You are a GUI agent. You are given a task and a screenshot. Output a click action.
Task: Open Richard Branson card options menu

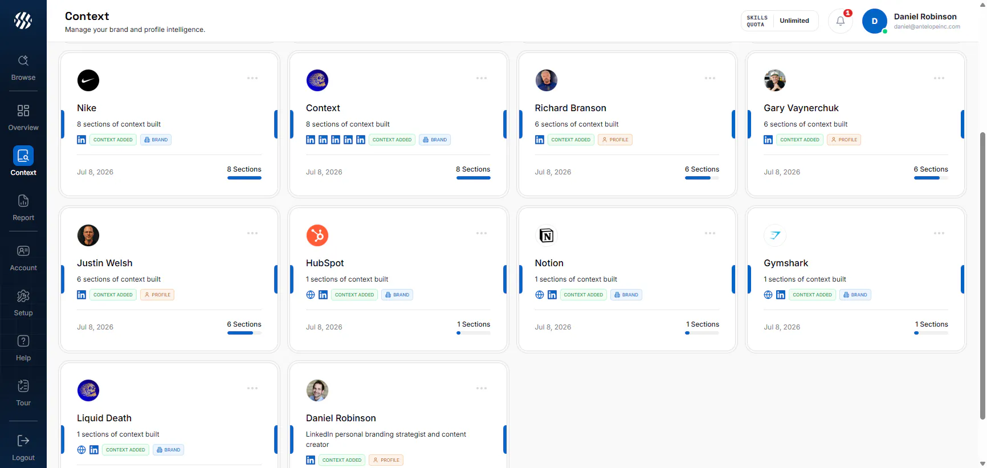(x=710, y=78)
